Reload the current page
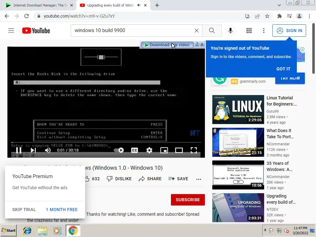This screenshot has height=237, width=316. (x=27, y=16)
